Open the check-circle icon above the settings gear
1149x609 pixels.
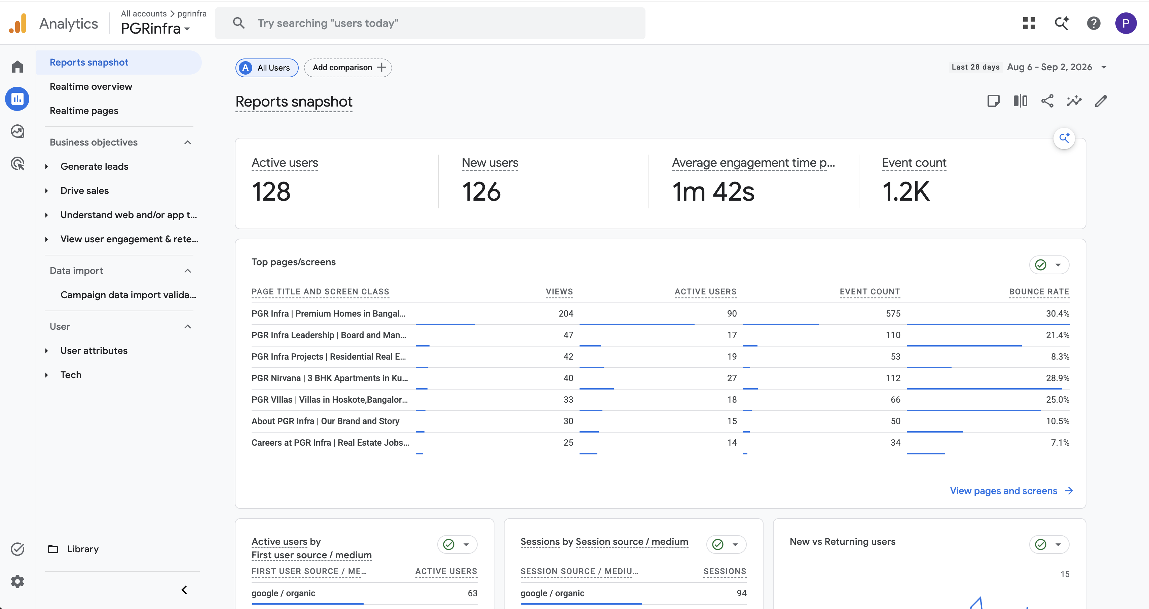pyautogui.click(x=17, y=549)
